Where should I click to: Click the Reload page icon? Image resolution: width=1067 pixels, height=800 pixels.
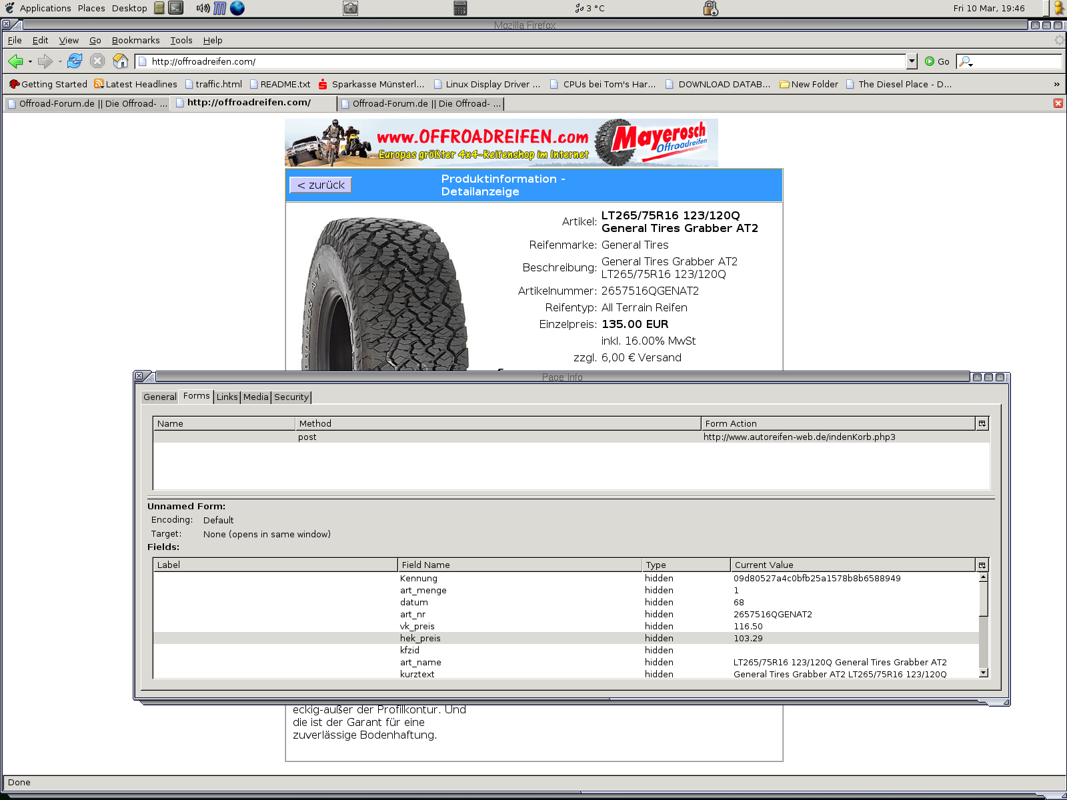pyautogui.click(x=75, y=61)
